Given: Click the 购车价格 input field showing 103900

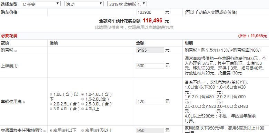Looking at the screenshot, I should pyautogui.click(x=150, y=12).
